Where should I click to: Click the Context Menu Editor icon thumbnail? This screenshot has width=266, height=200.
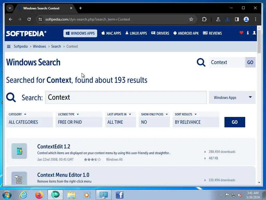19,178
